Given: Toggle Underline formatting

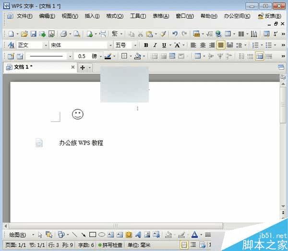Looking at the screenshot, I should coord(164,45).
